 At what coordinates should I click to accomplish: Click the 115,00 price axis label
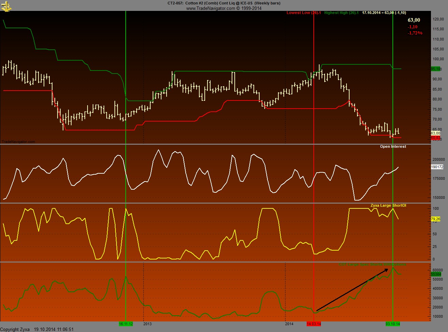click(438, 29)
